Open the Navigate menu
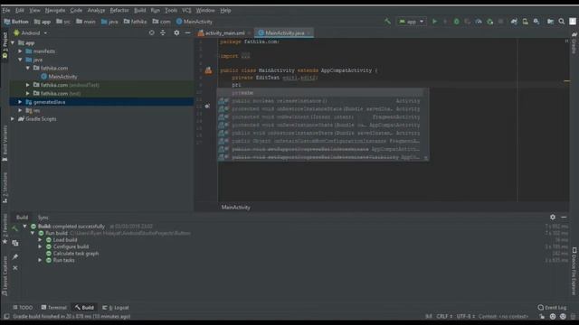579x325 pixels. (55, 10)
